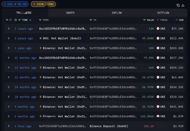This screenshot has width=190, height=131.
Task: Copy table data with the copy icon
Action: (178, 5)
